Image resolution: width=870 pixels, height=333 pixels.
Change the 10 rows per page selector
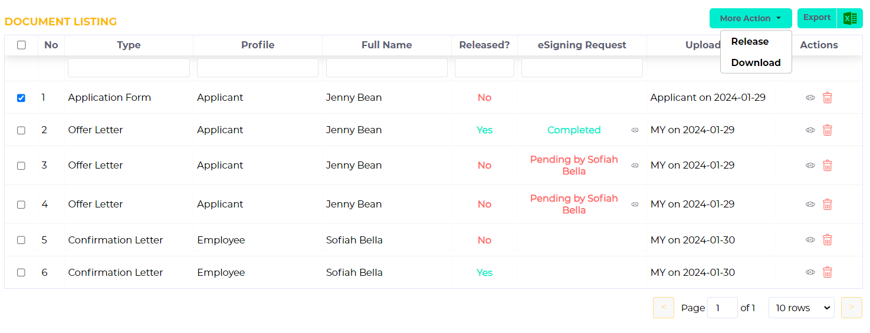(801, 308)
